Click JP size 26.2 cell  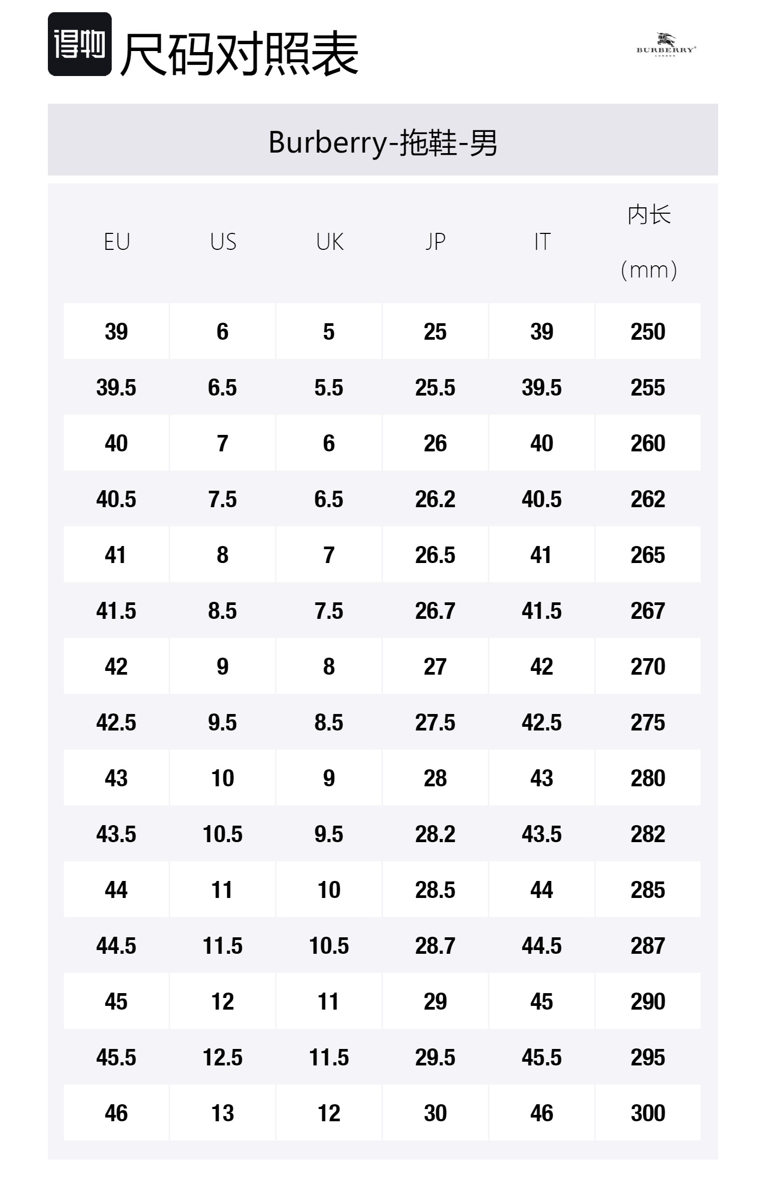pos(435,499)
